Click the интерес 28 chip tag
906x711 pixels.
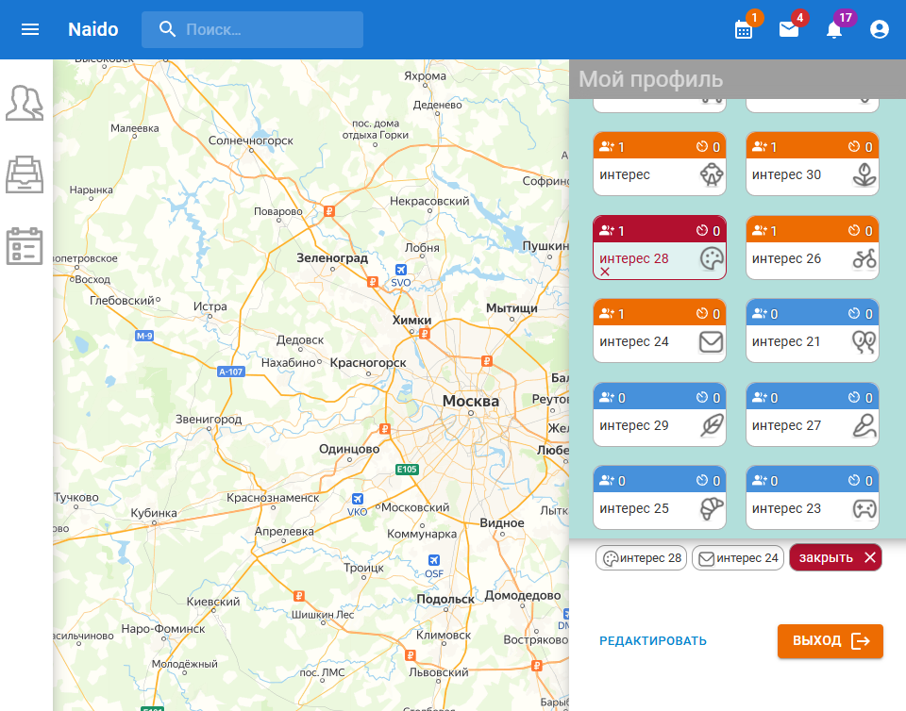(x=642, y=558)
